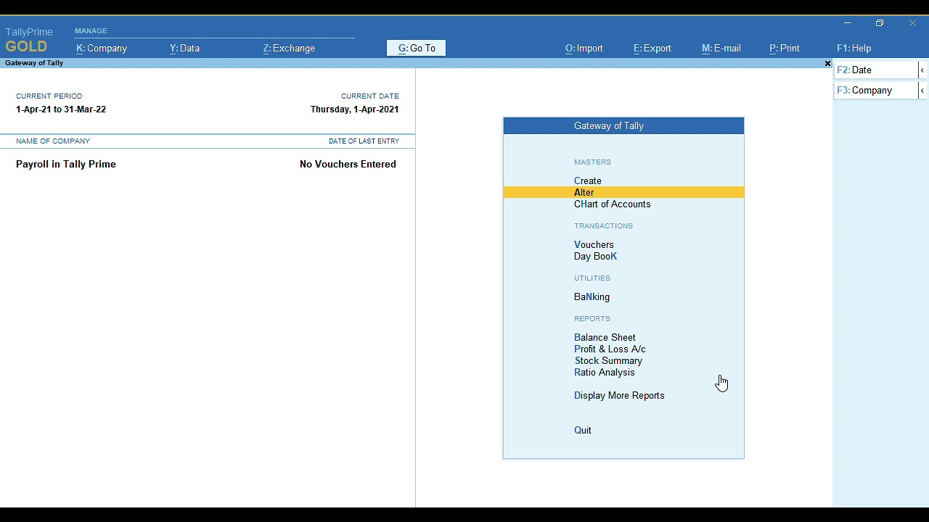Image resolution: width=929 pixels, height=522 pixels.
Task: Click company name Payroll in Tally Prime
Action: pos(66,165)
